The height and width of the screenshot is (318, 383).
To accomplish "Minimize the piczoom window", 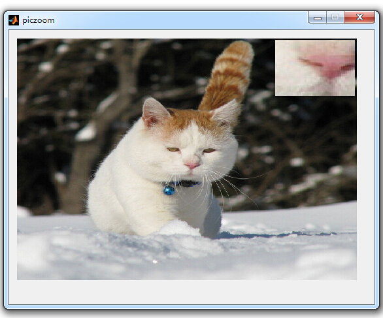I will pyautogui.click(x=317, y=18).
